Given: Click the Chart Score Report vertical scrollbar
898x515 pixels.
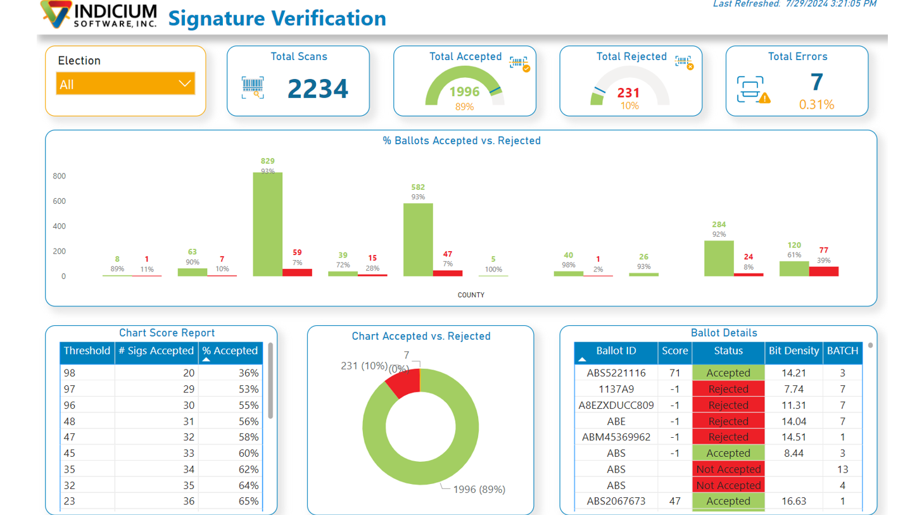Looking at the screenshot, I should pyautogui.click(x=270, y=381).
